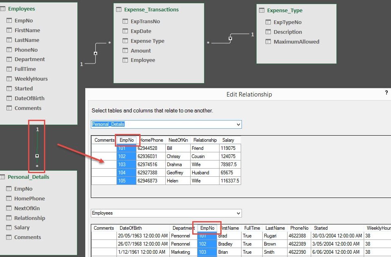Click the arrow marker on the Expense_Transactions–Expense_Type relationship line
The height and width of the screenshot is (257, 391).
click(x=231, y=39)
